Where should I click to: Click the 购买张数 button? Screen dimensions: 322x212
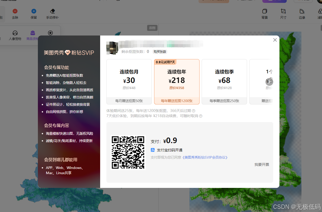point(160,52)
